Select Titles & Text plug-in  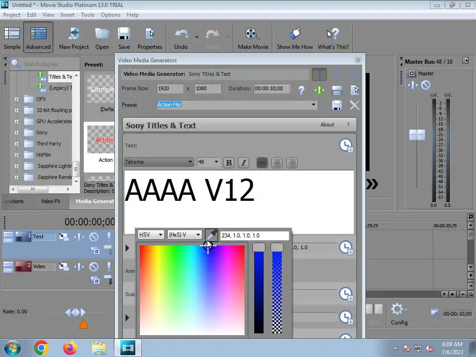coord(60,77)
